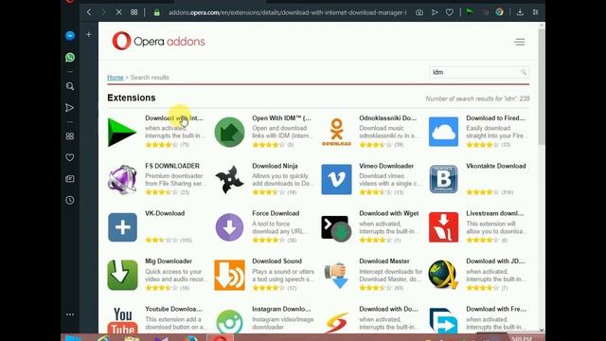Open Speed Dial from the sidebar
This screenshot has width=606, height=341.
point(70,136)
